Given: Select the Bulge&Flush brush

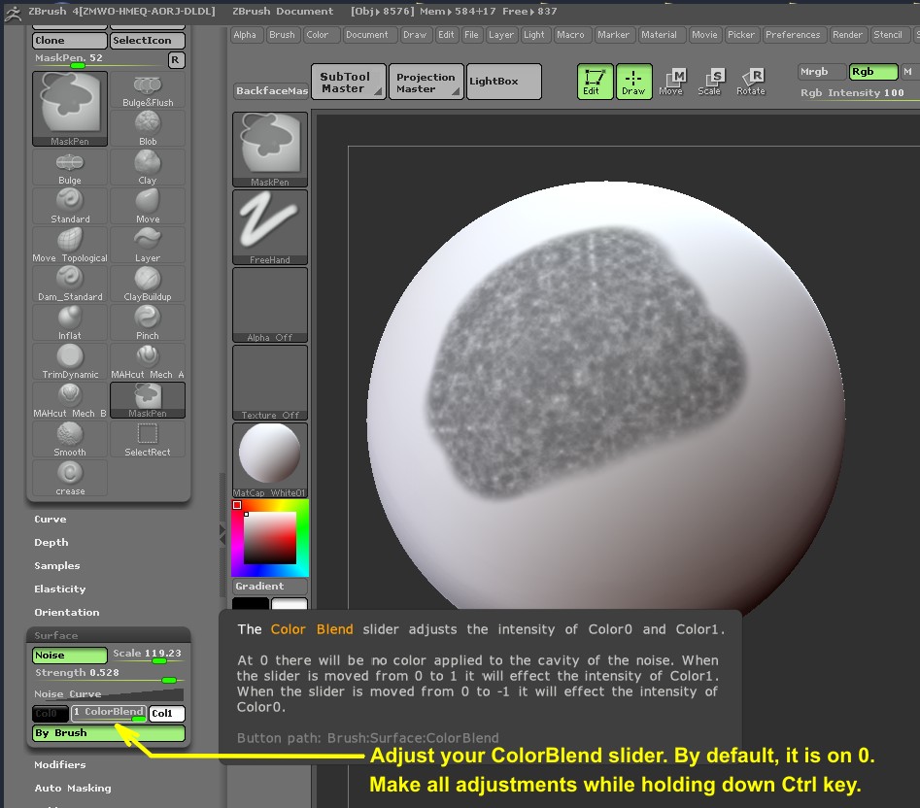Looking at the screenshot, I should [148, 90].
